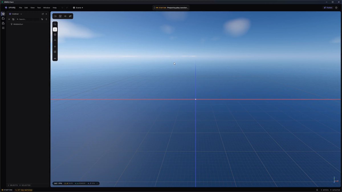Click the Outliner search field
Screen dimensions: 342x192
(28, 19)
